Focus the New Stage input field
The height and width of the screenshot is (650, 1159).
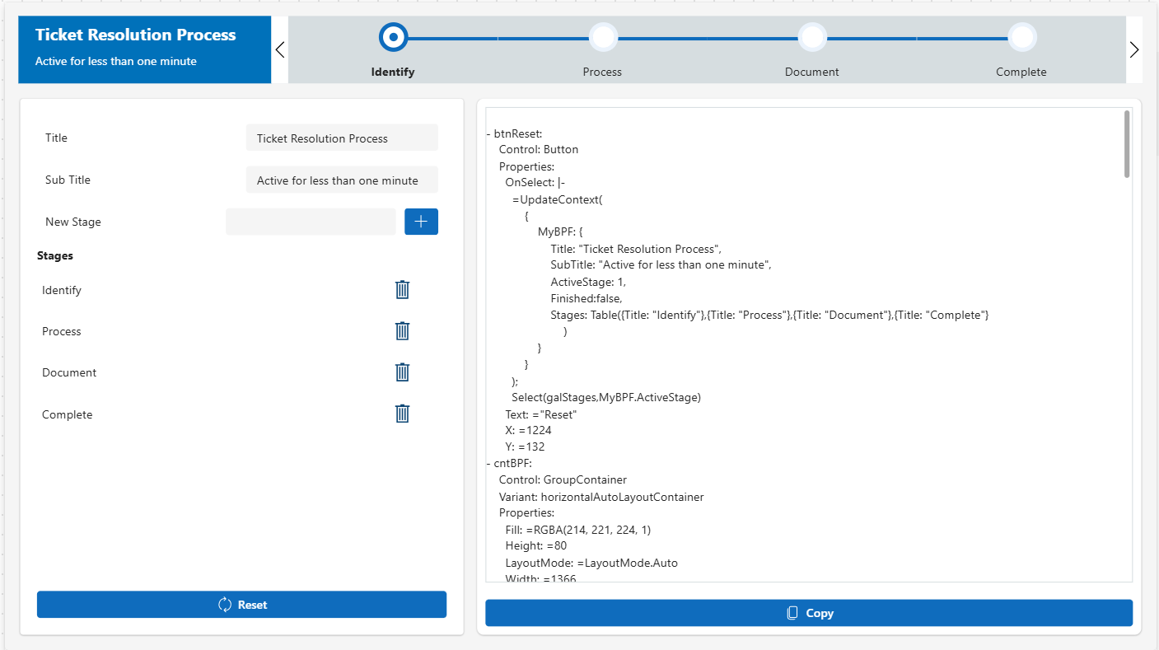pos(311,222)
